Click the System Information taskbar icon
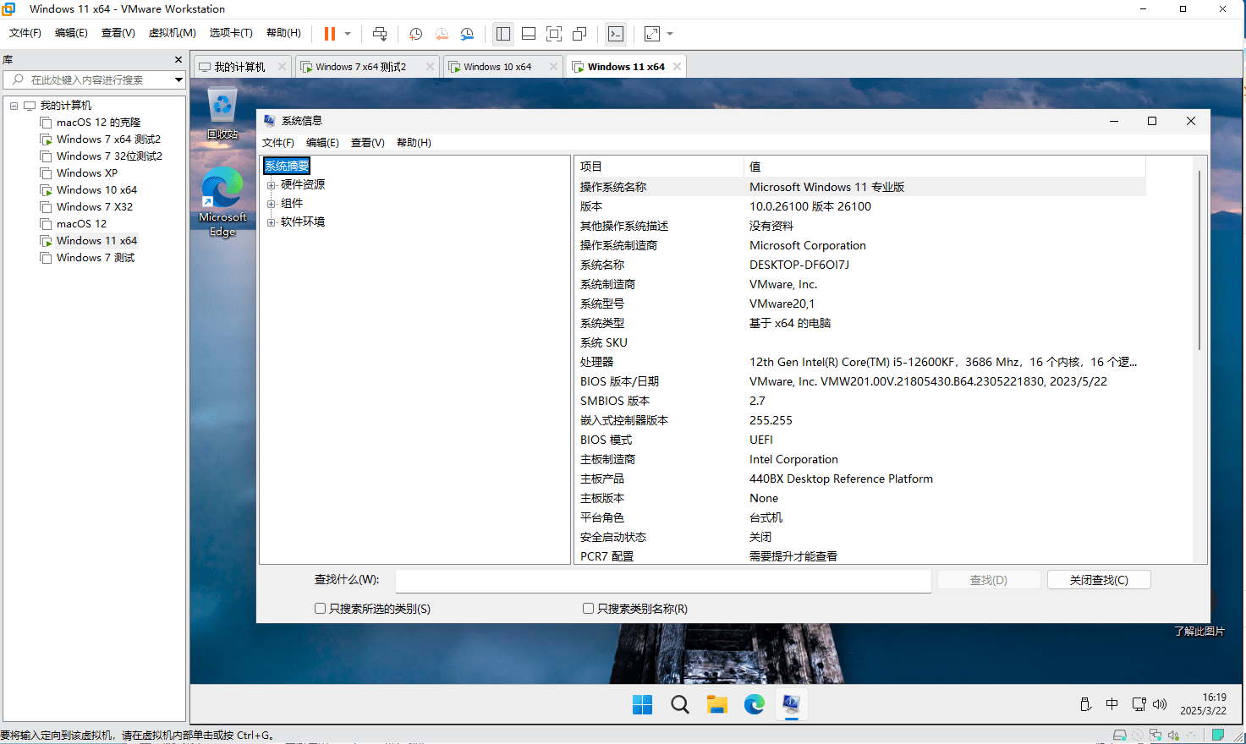This screenshot has height=744, width=1246. coord(792,704)
